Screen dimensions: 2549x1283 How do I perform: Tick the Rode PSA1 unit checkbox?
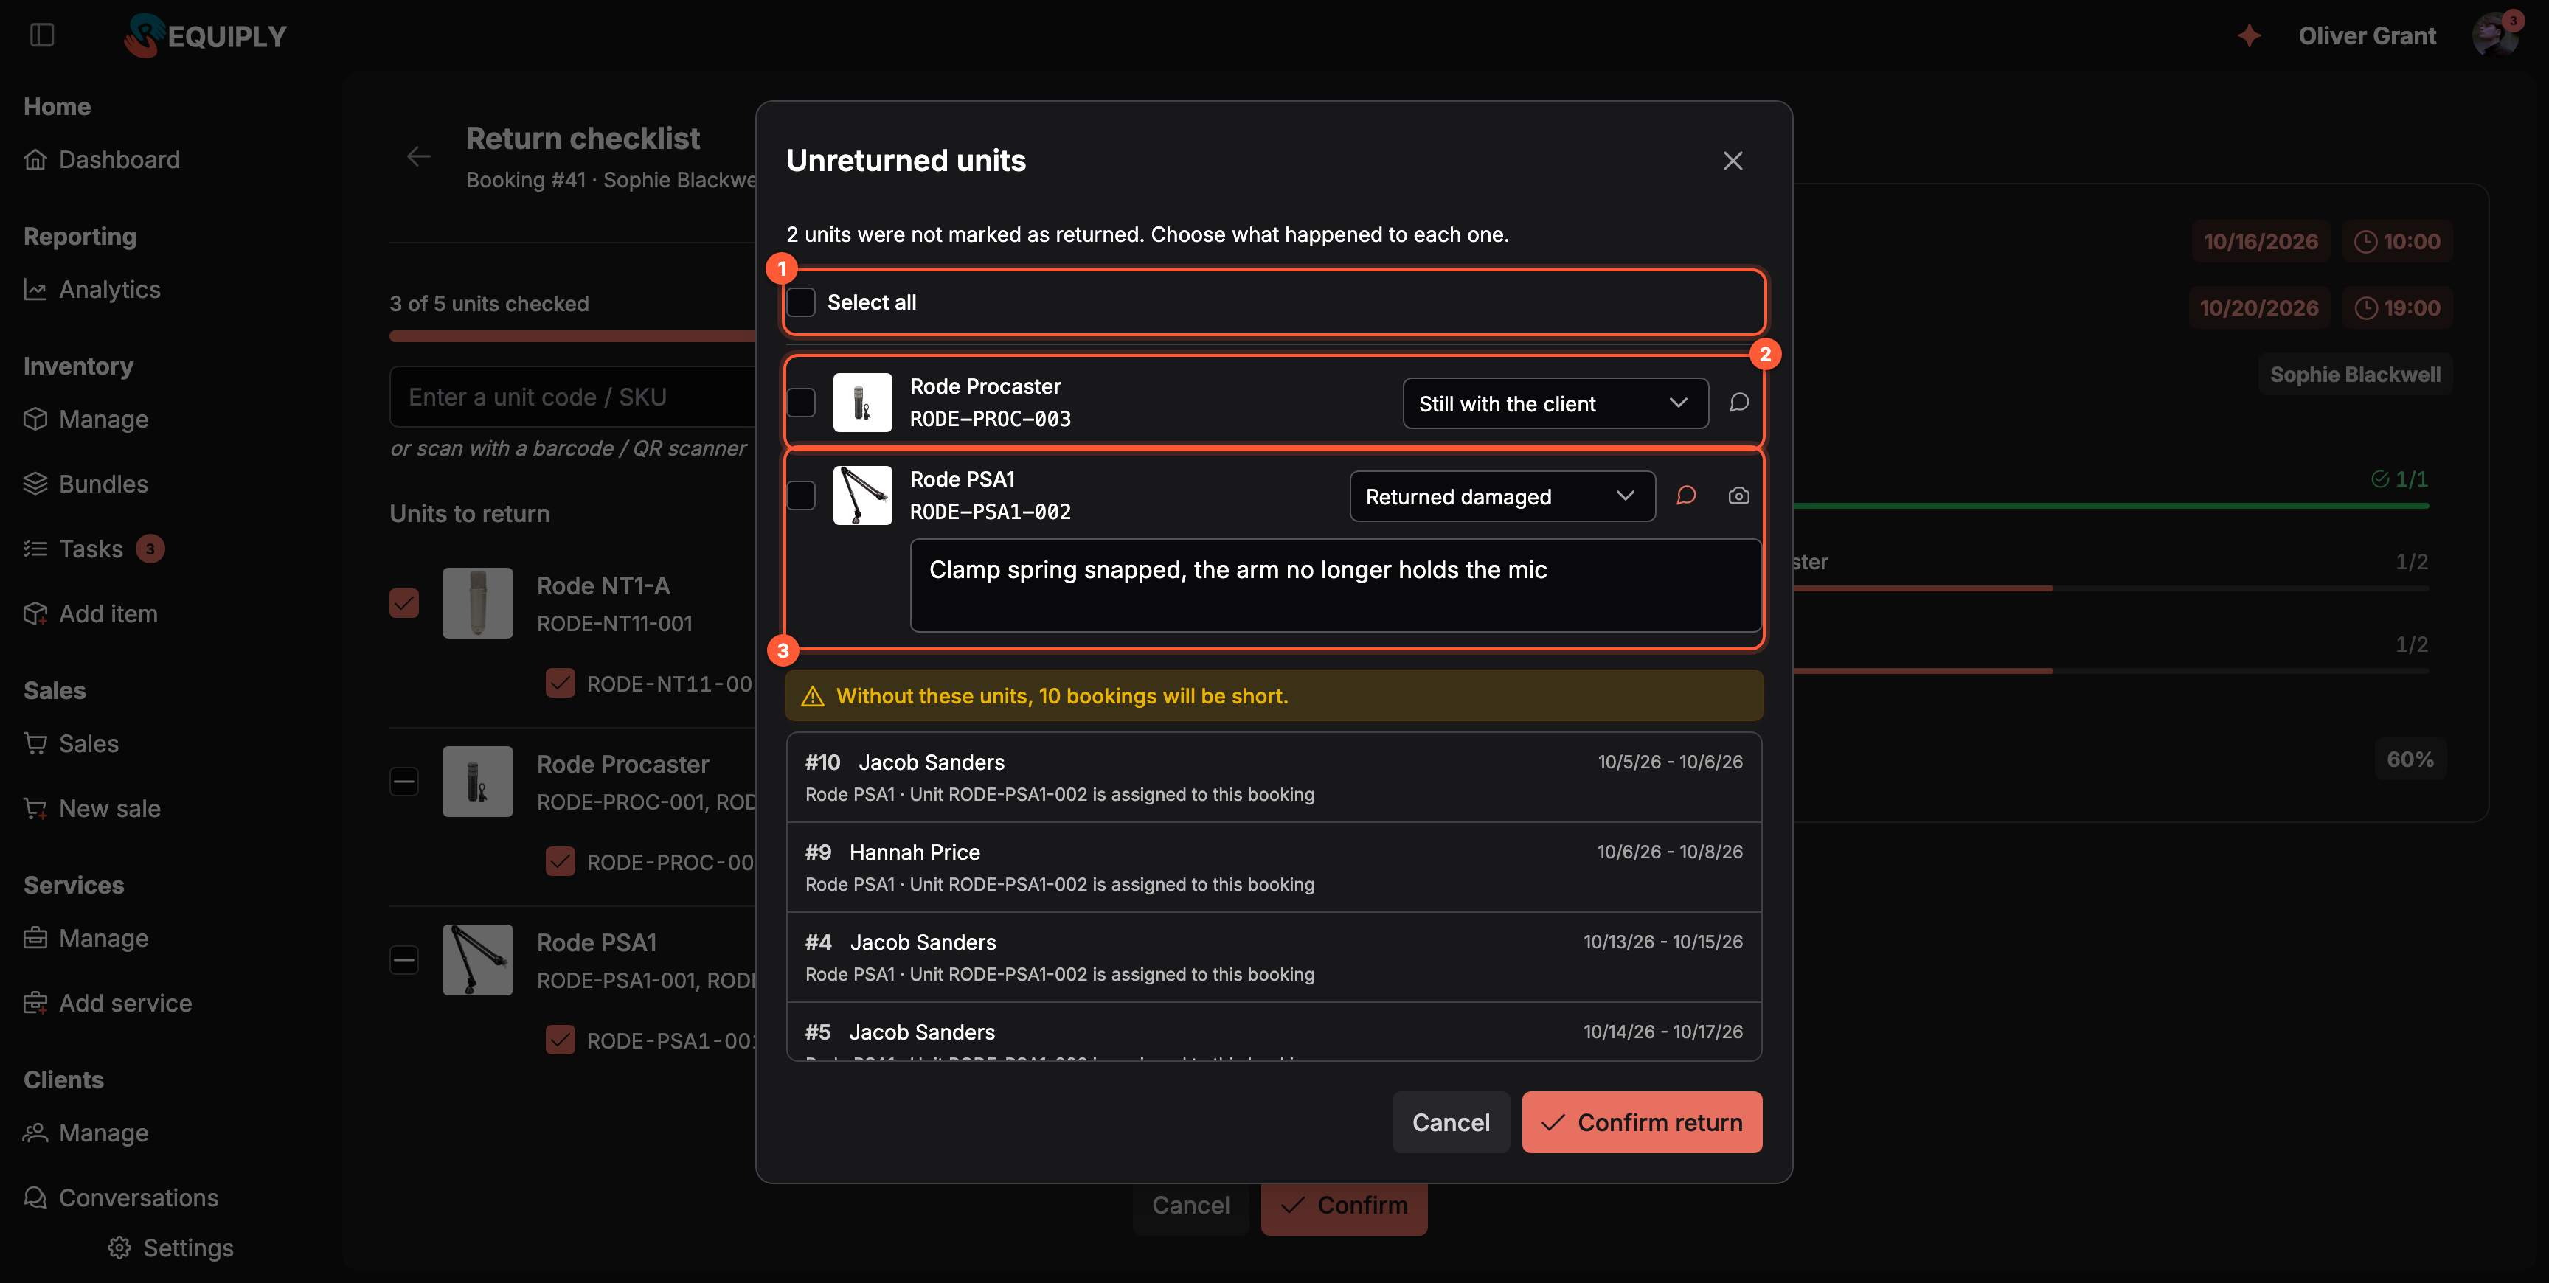coord(802,496)
